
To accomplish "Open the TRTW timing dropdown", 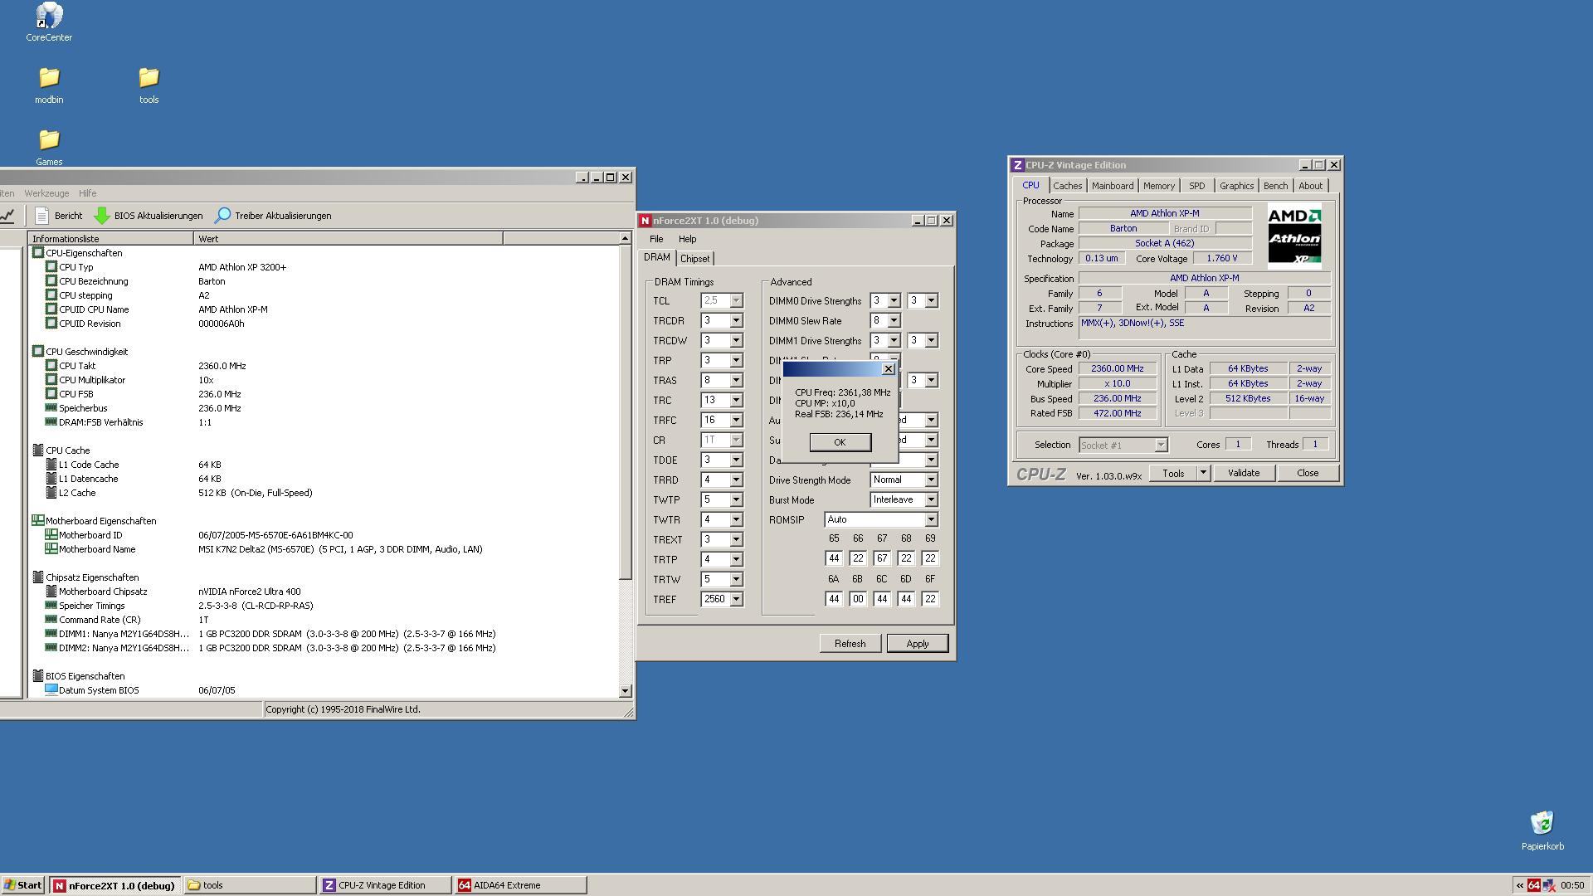I will [736, 580].
